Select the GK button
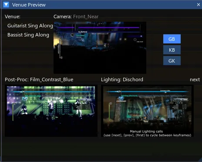The width and height of the screenshot is (202, 162). coord(172,61)
